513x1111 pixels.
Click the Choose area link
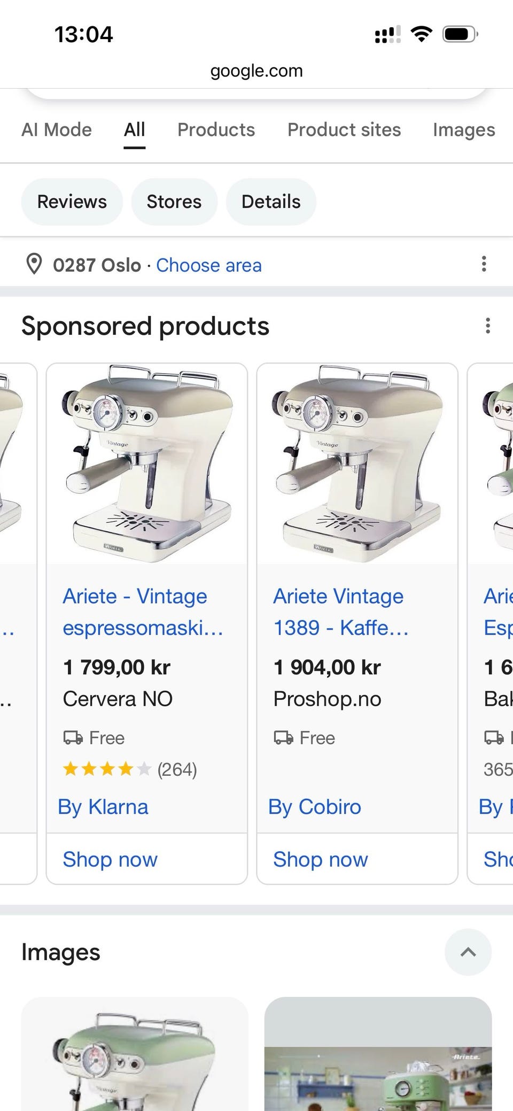pos(209,265)
